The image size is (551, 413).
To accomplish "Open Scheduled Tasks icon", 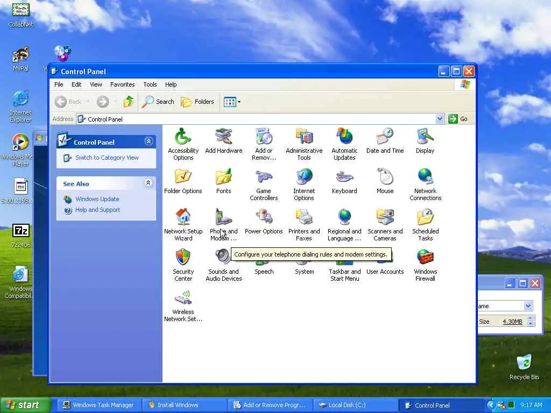I will (425, 225).
